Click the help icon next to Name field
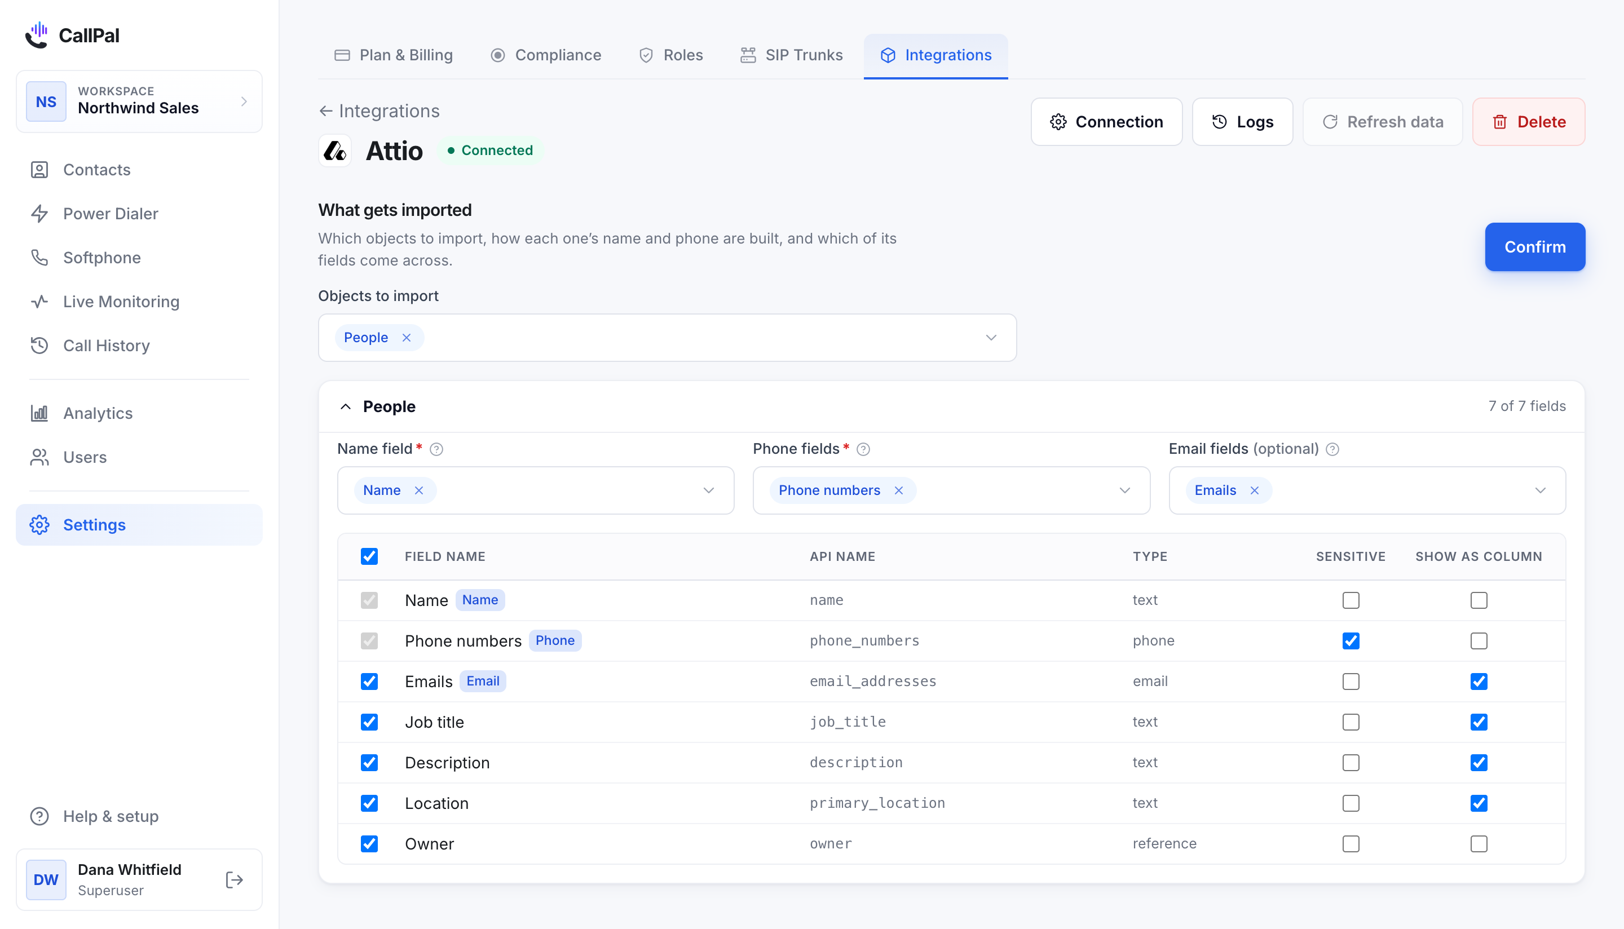This screenshot has height=929, width=1624. 436,449
